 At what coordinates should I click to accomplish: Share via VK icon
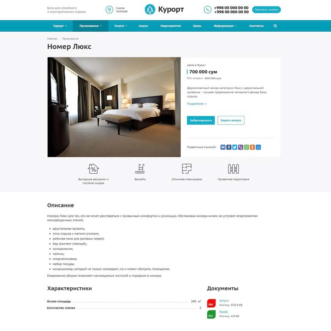coord(223,147)
